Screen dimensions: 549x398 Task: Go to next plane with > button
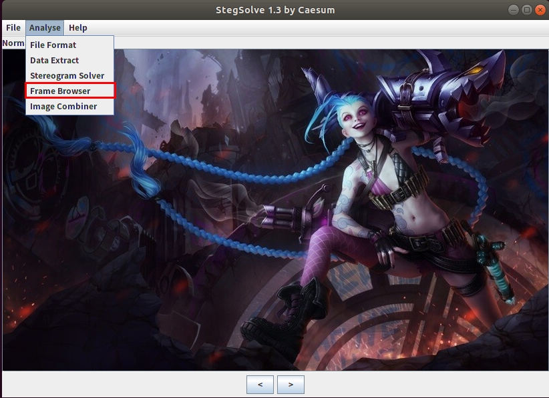(x=291, y=385)
